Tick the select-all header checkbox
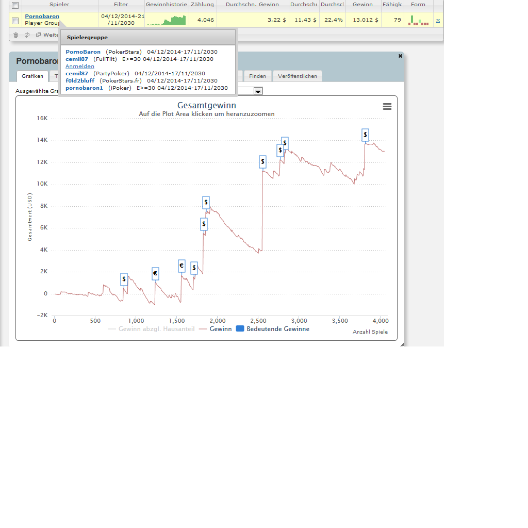Viewport: 528px width, 528px height. tap(15, 5)
